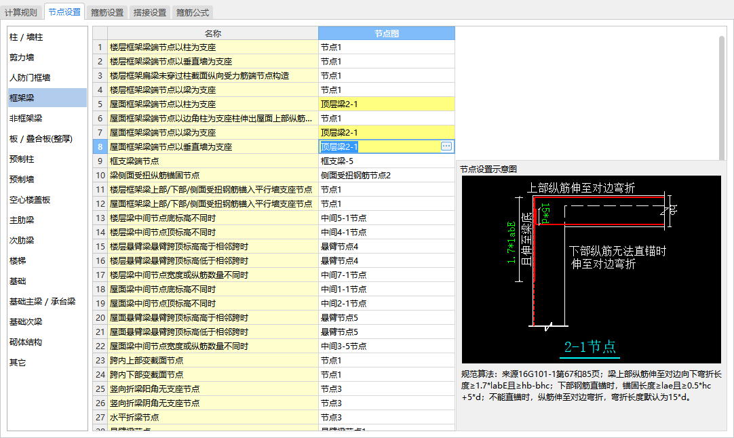This screenshot has height=438, width=734.
Task: Click row number 1 header cell
Action: click(100, 47)
